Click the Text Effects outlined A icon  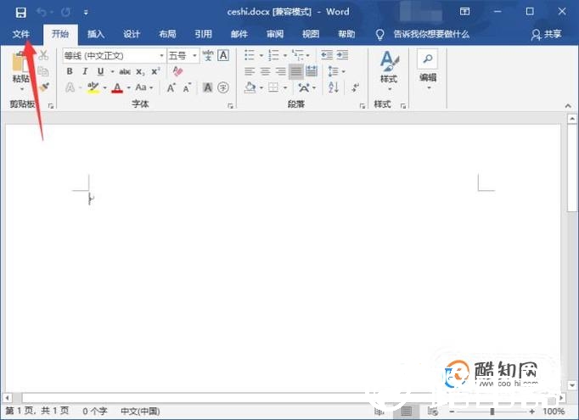point(70,87)
